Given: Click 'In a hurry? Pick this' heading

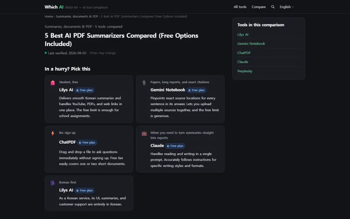Looking at the screenshot, I should (67, 69).
